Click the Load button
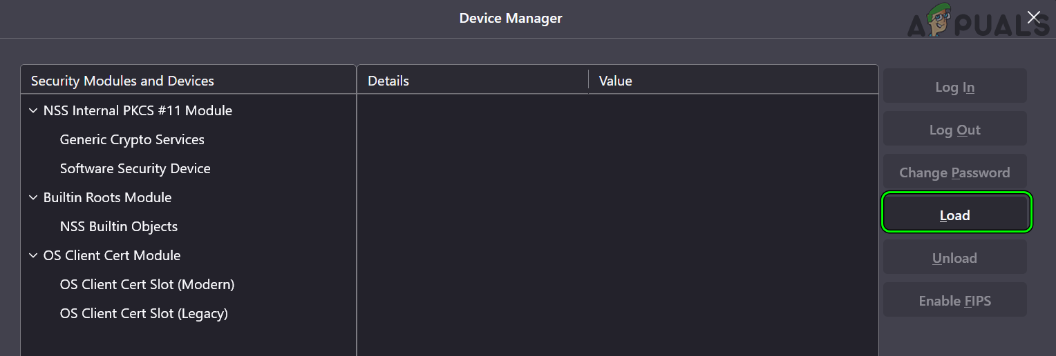The height and width of the screenshot is (356, 1056). coord(955,215)
